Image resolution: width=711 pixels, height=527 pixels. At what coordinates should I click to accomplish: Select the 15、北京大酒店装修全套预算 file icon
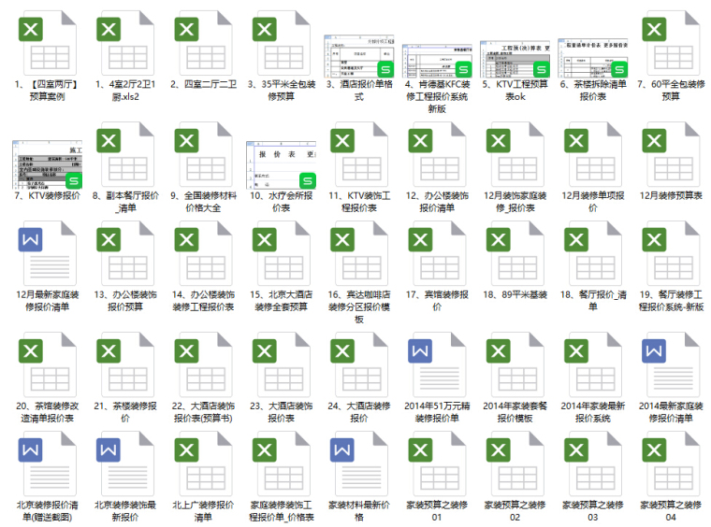tap(282, 253)
